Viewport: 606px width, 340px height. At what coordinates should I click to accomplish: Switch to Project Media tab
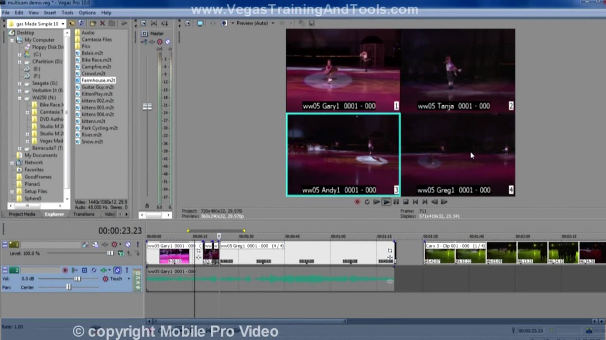click(22, 214)
